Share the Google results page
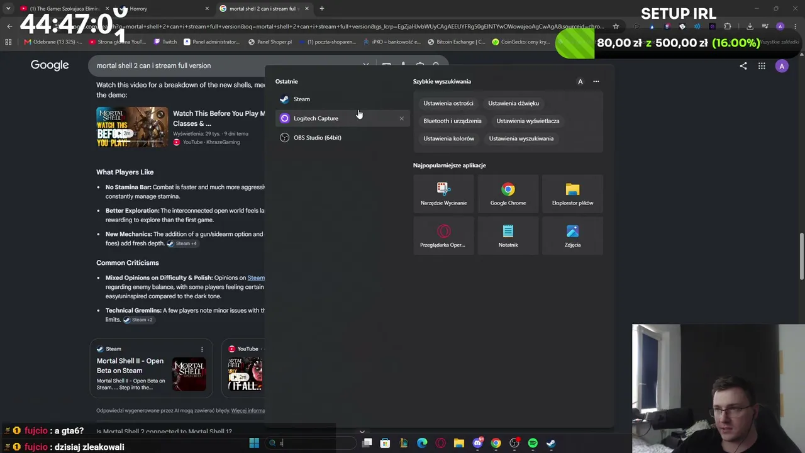 (743, 65)
